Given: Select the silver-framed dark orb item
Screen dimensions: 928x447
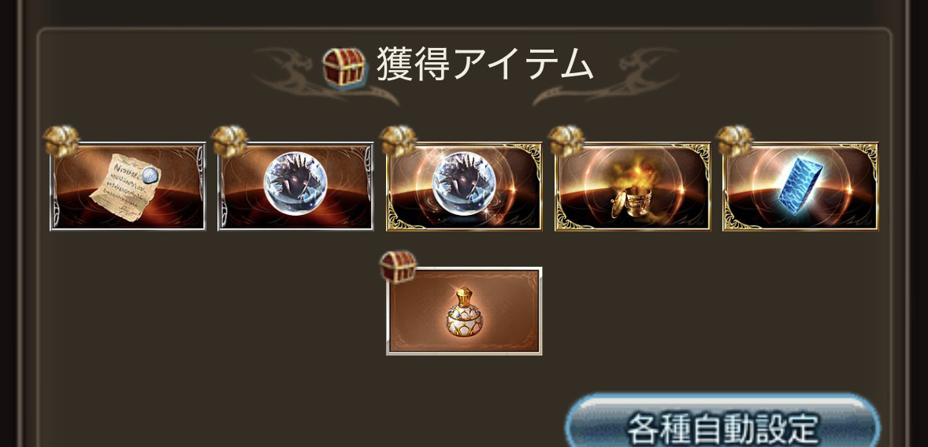Looking at the screenshot, I should pyautogui.click(x=296, y=187).
